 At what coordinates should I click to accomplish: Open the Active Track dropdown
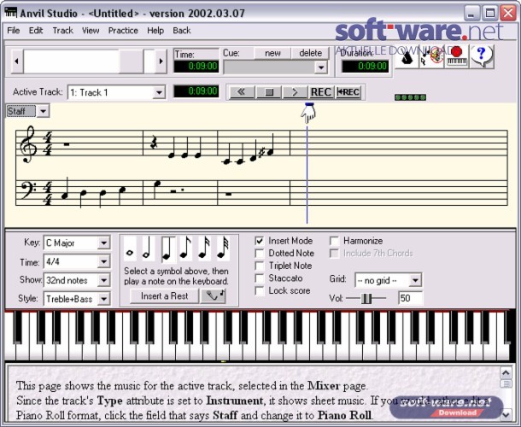(x=159, y=92)
